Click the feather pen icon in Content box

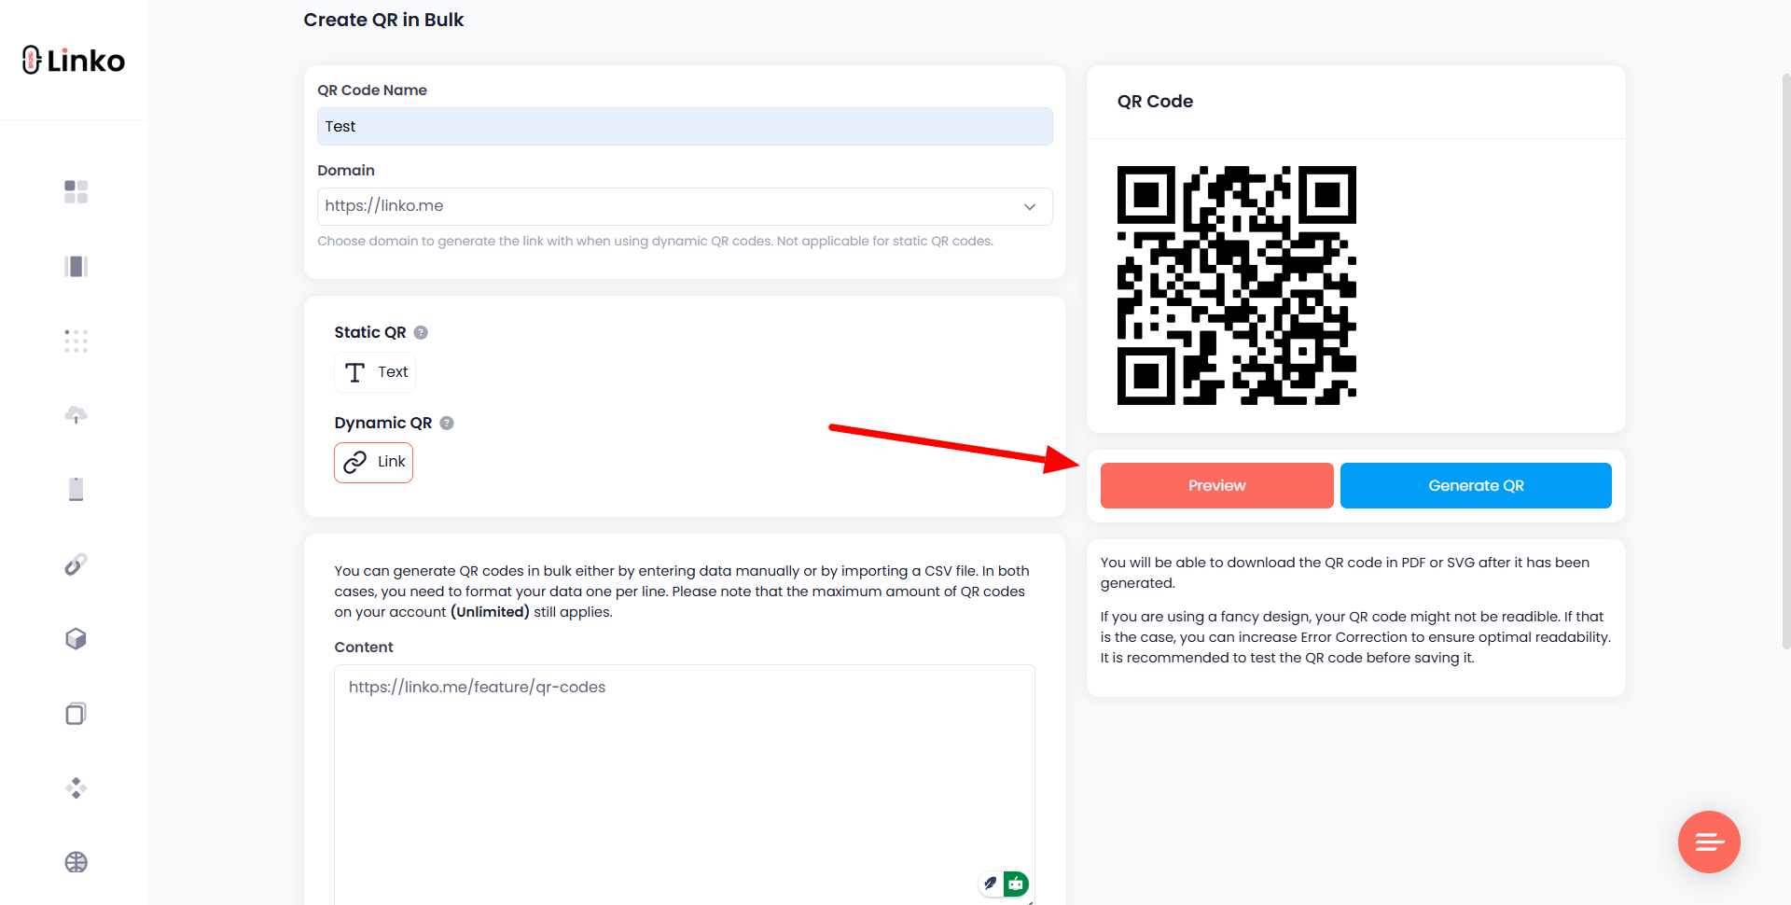point(991,883)
